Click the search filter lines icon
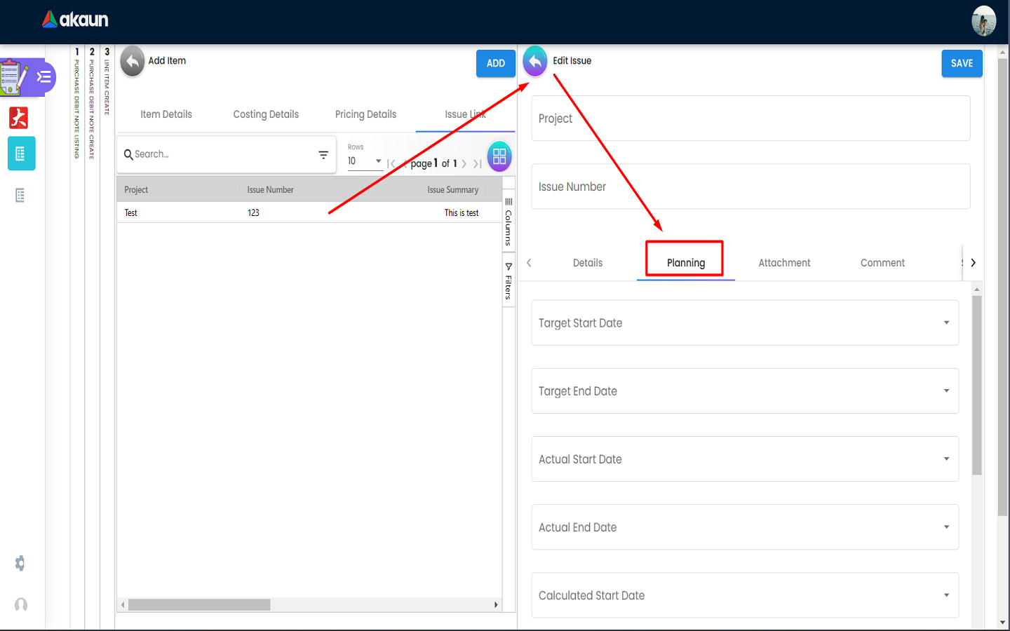 [323, 155]
